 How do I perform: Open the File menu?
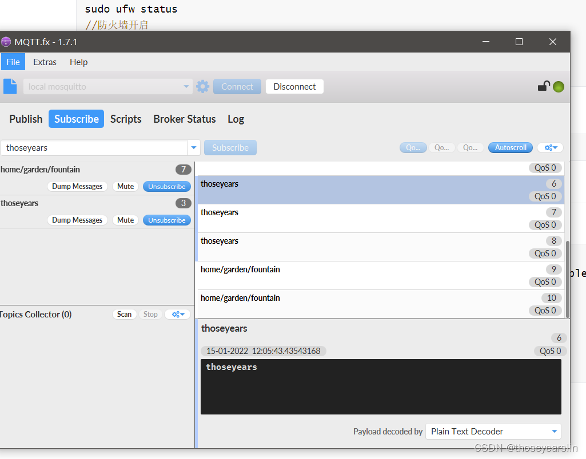[13, 62]
